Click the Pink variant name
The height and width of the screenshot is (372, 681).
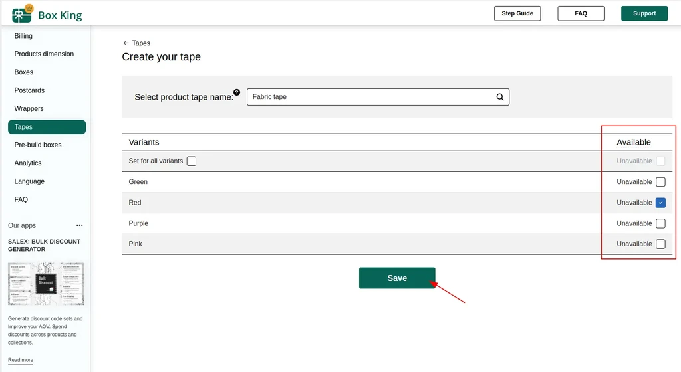coord(135,244)
